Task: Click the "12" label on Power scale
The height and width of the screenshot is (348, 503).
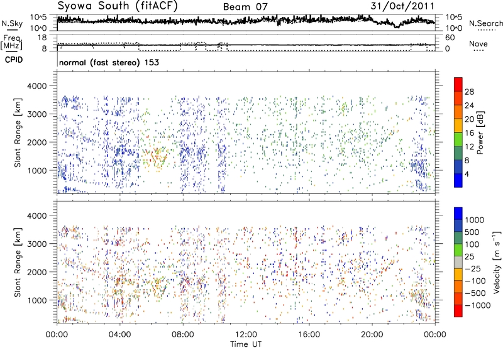Action: 469,147
